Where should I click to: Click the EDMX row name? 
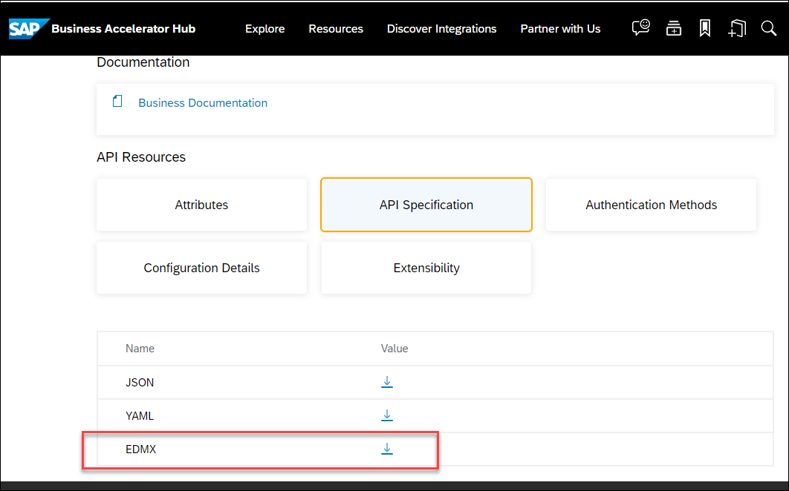(x=141, y=449)
